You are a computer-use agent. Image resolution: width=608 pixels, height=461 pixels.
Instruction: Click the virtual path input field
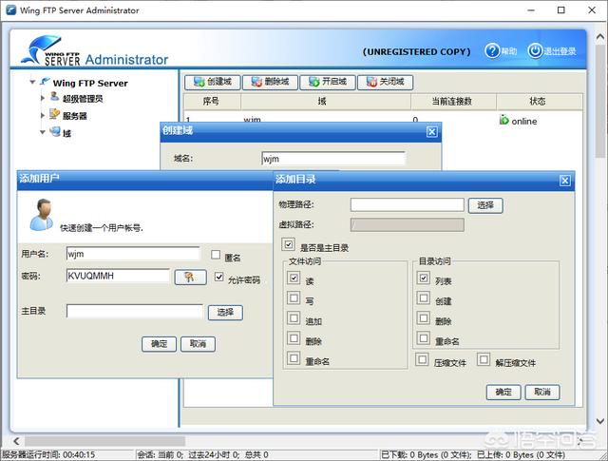[x=408, y=225]
